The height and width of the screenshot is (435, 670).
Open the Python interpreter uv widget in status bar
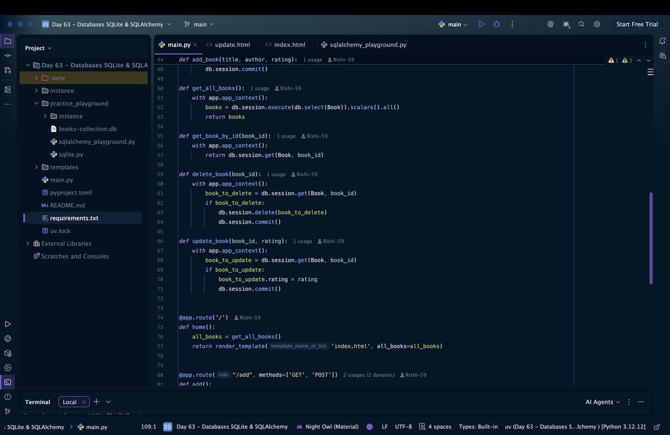pos(575,427)
